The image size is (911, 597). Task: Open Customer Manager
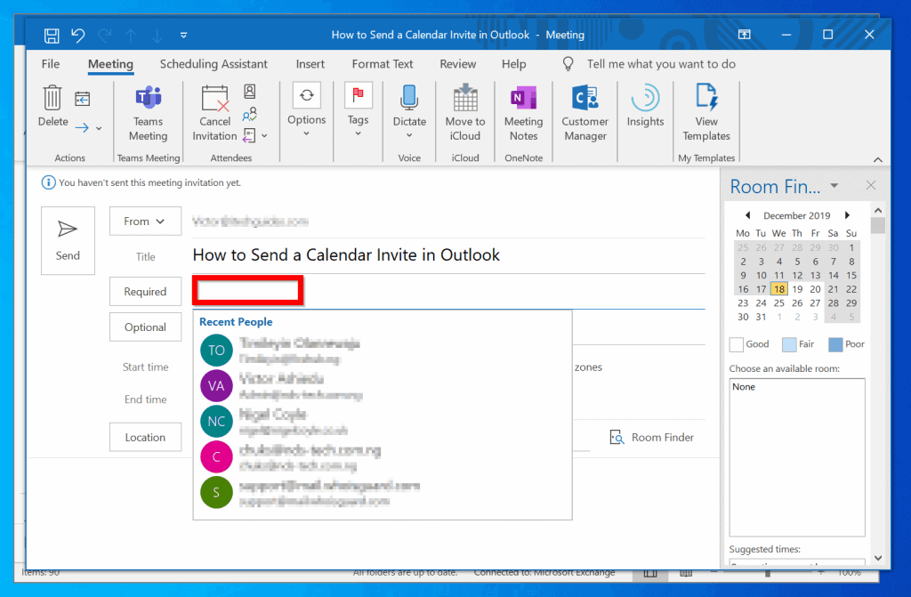[x=585, y=114]
